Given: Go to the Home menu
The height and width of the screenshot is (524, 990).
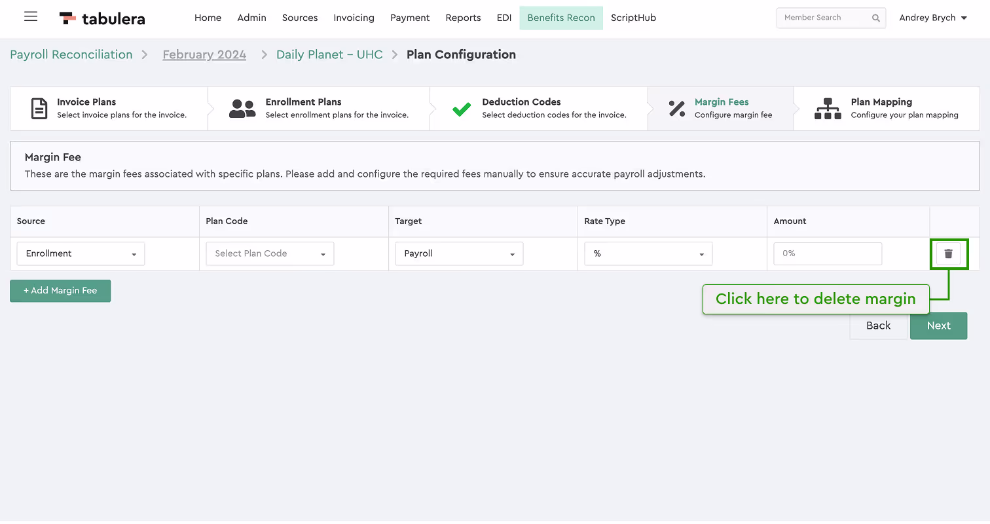Looking at the screenshot, I should point(208,18).
